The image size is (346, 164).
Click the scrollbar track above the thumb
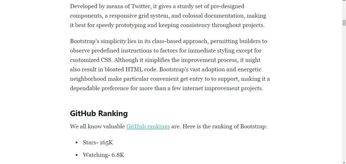[344, 12]
